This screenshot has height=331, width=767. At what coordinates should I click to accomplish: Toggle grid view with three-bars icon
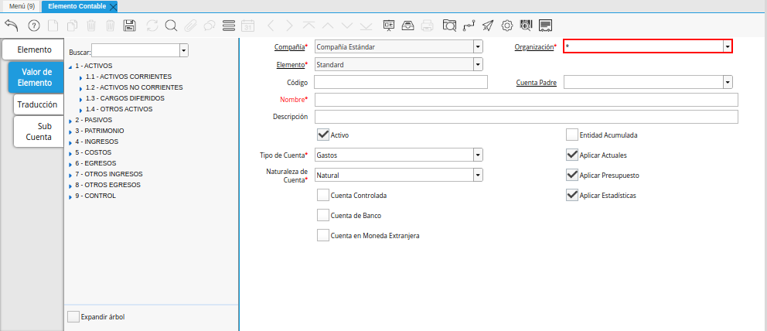click(x=229, y=26)
